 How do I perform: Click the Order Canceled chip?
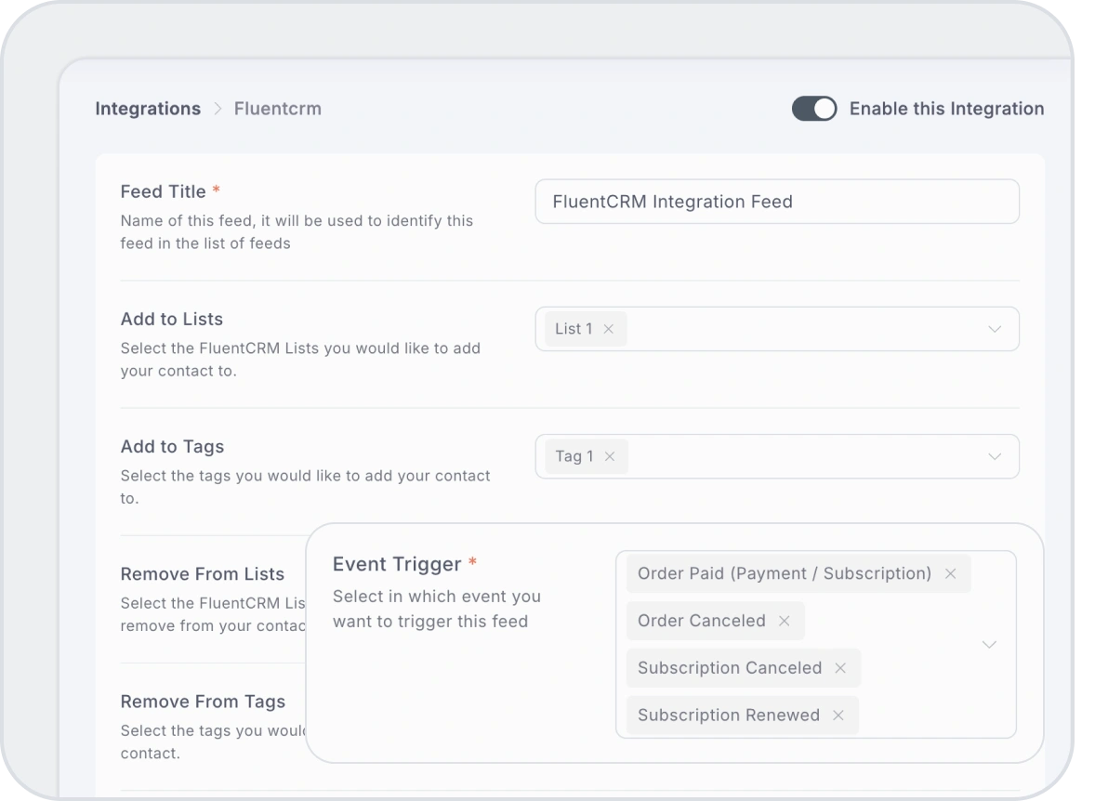(702, 621)
